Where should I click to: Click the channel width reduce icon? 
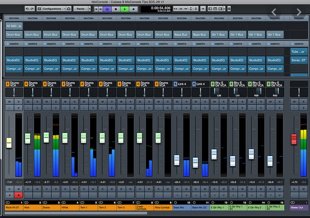(x=175, y=9)
